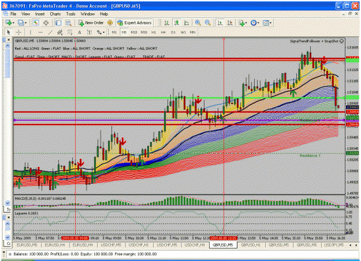
Task: Select the Cursor arrow tool
Action: coord(9,32)
